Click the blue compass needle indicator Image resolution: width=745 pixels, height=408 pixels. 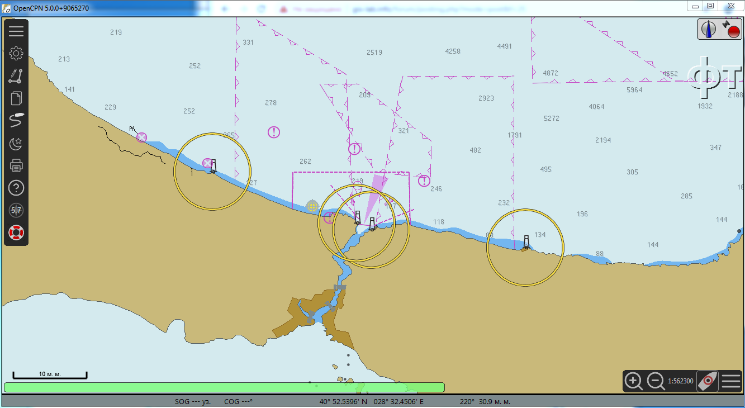pyautogui.click(x=709, y=29)
